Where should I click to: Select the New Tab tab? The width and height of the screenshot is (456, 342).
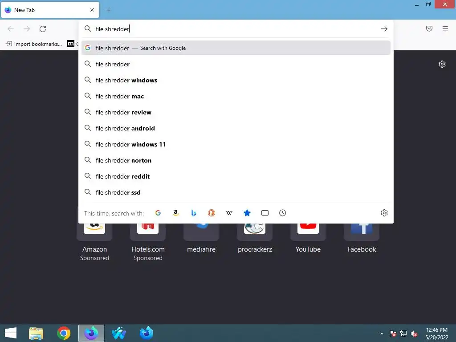[x=50, y=10]
